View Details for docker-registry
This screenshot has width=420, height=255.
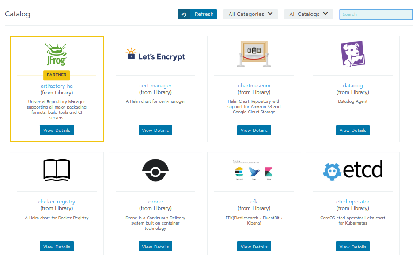(x=57, y=247)
